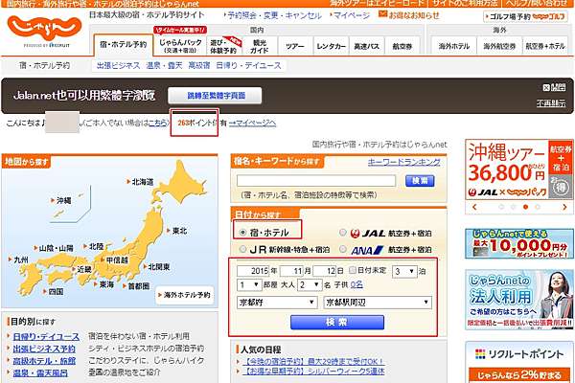
Task: Open the adults (大人) count dropdown
Action: (x=310, y=284)
